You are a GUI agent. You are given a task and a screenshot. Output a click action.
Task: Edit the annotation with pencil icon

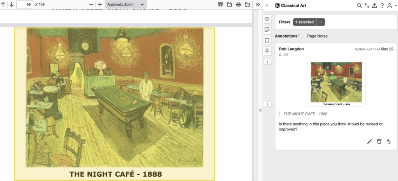(370, 141)
